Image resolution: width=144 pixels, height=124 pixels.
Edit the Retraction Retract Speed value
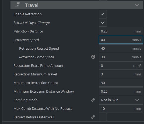point(121,48)
